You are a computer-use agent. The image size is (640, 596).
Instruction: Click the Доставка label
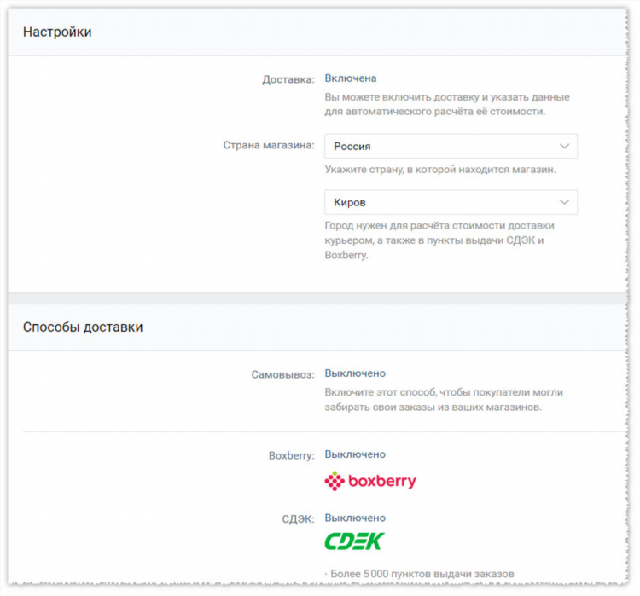click(288, 79)
